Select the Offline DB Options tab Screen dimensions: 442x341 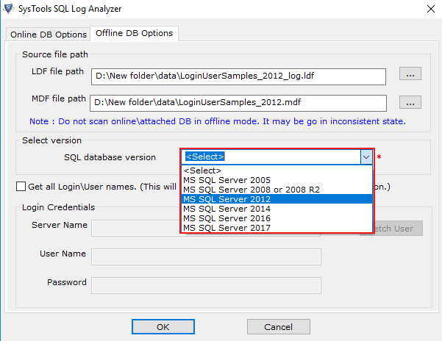134,33
